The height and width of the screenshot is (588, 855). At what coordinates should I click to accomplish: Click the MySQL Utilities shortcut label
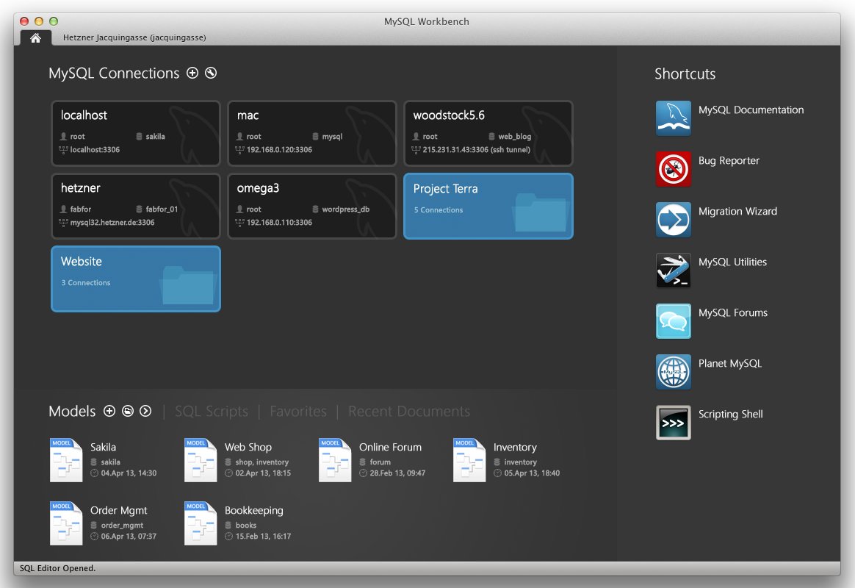(732, 262)
